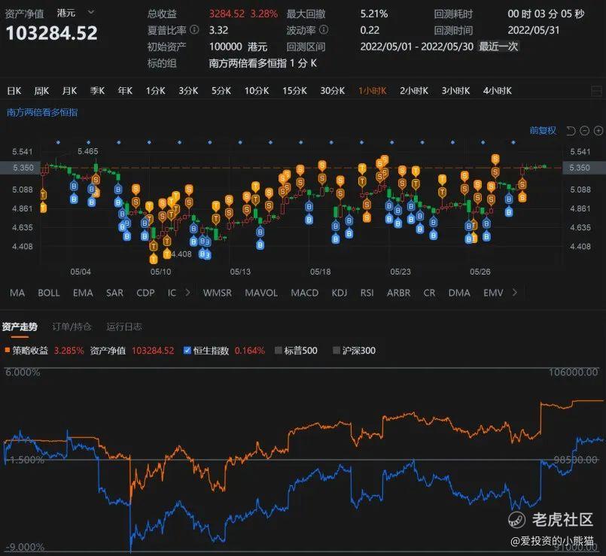Select the 5分K timeframe

coord(221,91)
